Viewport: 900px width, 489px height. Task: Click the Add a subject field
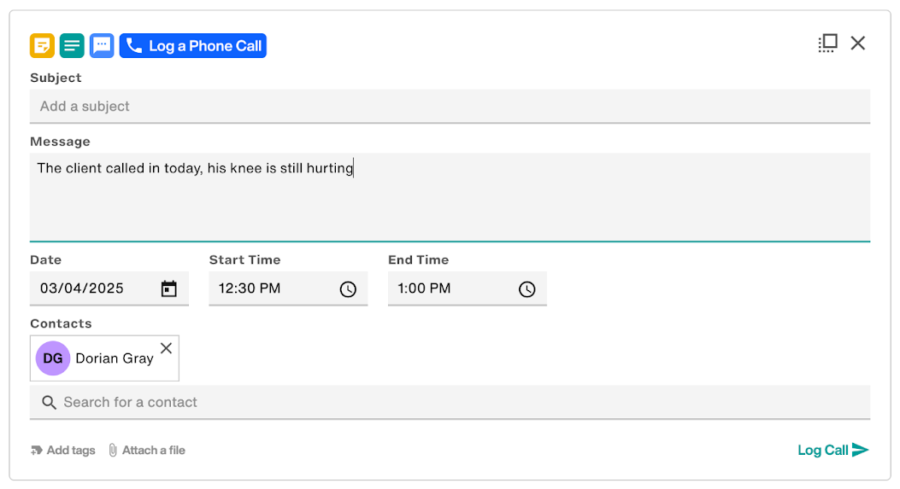click(450, 106)
